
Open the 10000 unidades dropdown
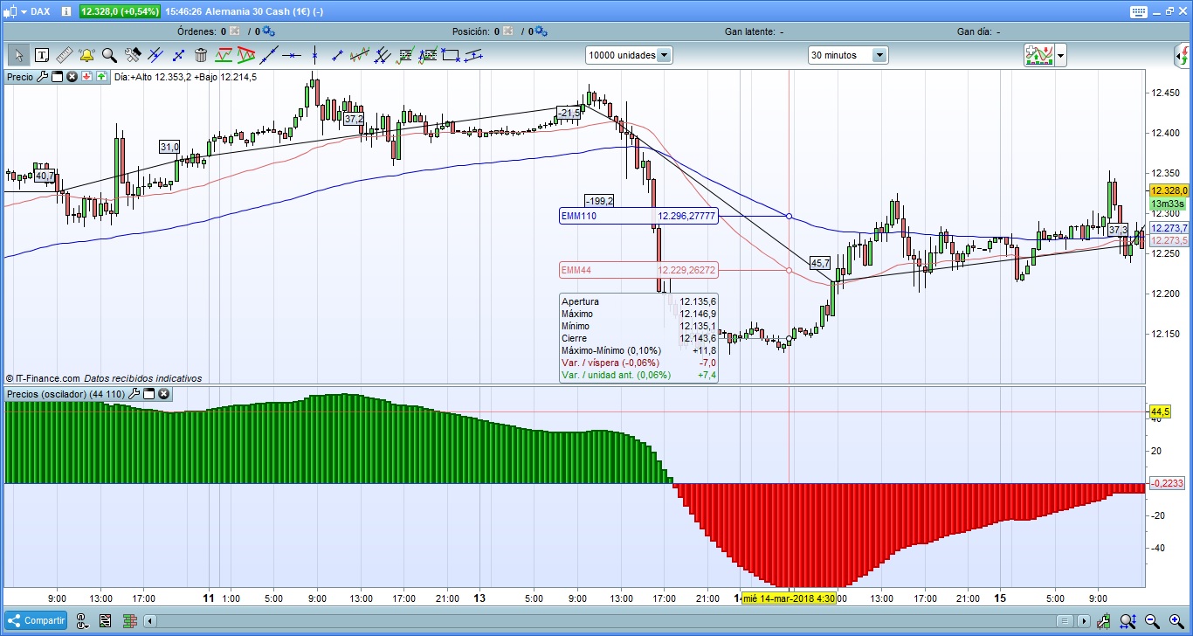tap(664, 55)
